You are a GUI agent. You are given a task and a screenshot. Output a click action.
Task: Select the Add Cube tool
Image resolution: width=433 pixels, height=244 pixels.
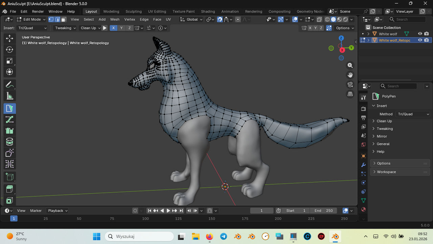point(9,177)
